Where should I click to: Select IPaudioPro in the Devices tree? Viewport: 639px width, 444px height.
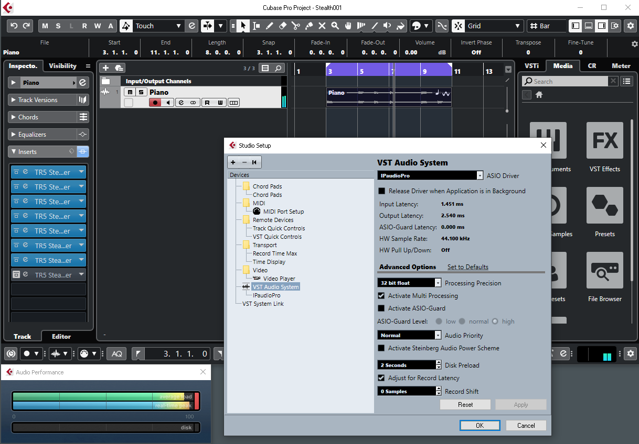click(x=267, y=295)
